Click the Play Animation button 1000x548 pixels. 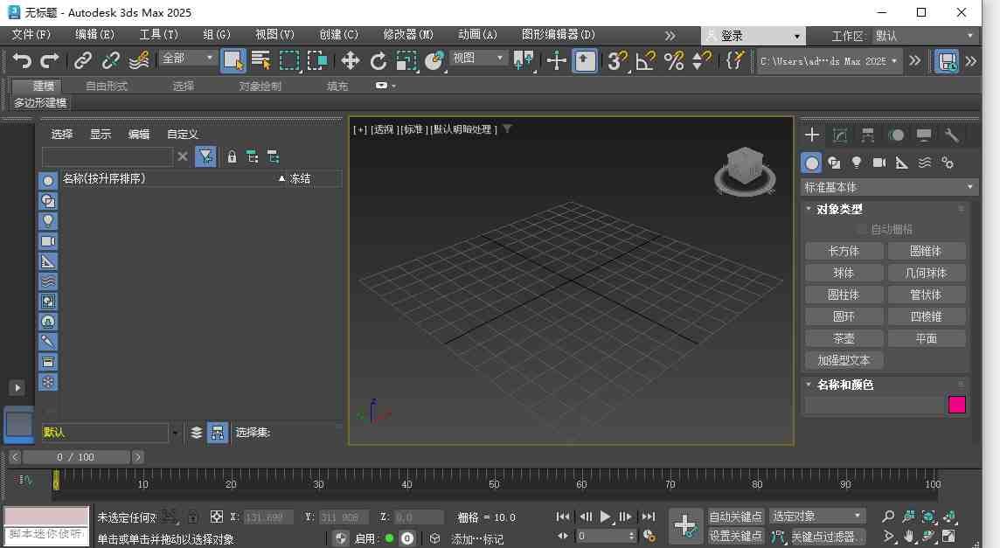click(x=604, y=516)
